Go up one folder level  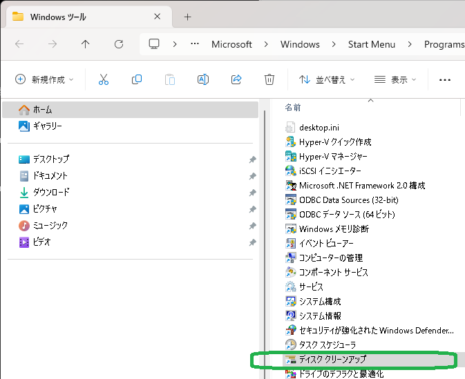[x=86, y=44]
